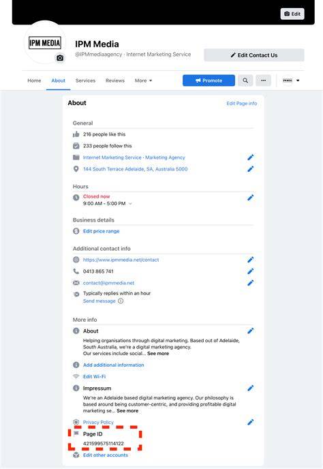This screenshot has height=469, width=323.
Task: Open the search magnifier icon button
Action: pos(245,80)
